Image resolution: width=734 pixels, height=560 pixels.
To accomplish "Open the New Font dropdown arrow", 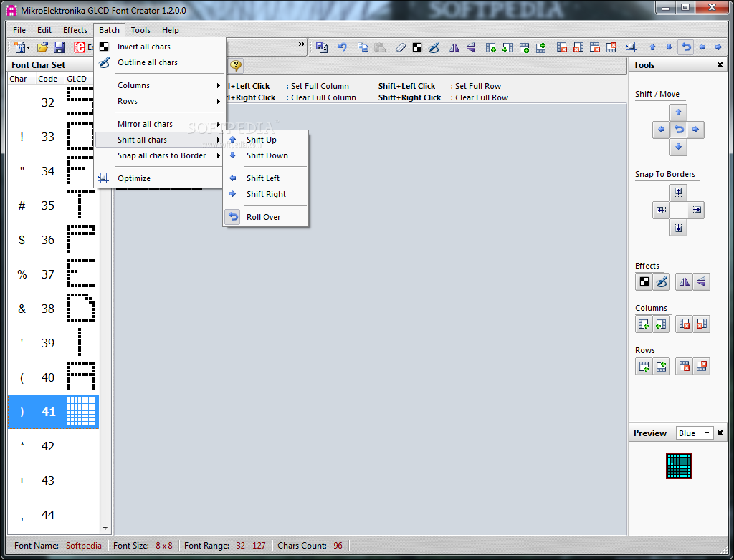I will [28, 48].
